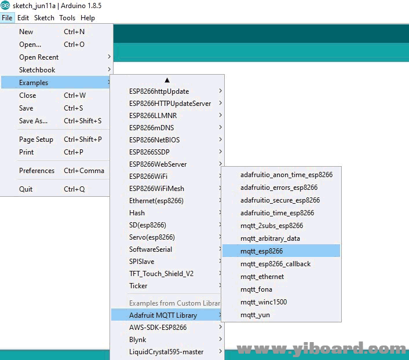Expand ESP8266HTTPUpdateServer examples
This screenshot has width=409, height=360.
[167, 104]
